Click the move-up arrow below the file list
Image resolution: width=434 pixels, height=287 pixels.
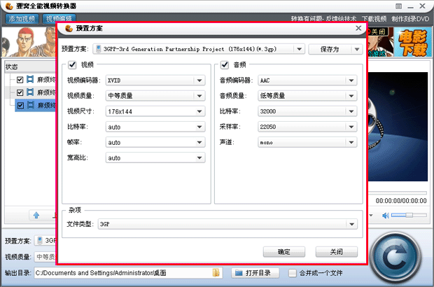pyautogui.click(x=35, y=214)
